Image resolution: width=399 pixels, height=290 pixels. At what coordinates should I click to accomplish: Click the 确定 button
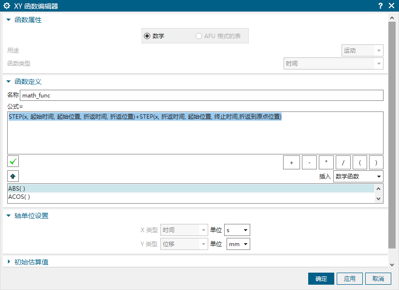coord(321,279)
